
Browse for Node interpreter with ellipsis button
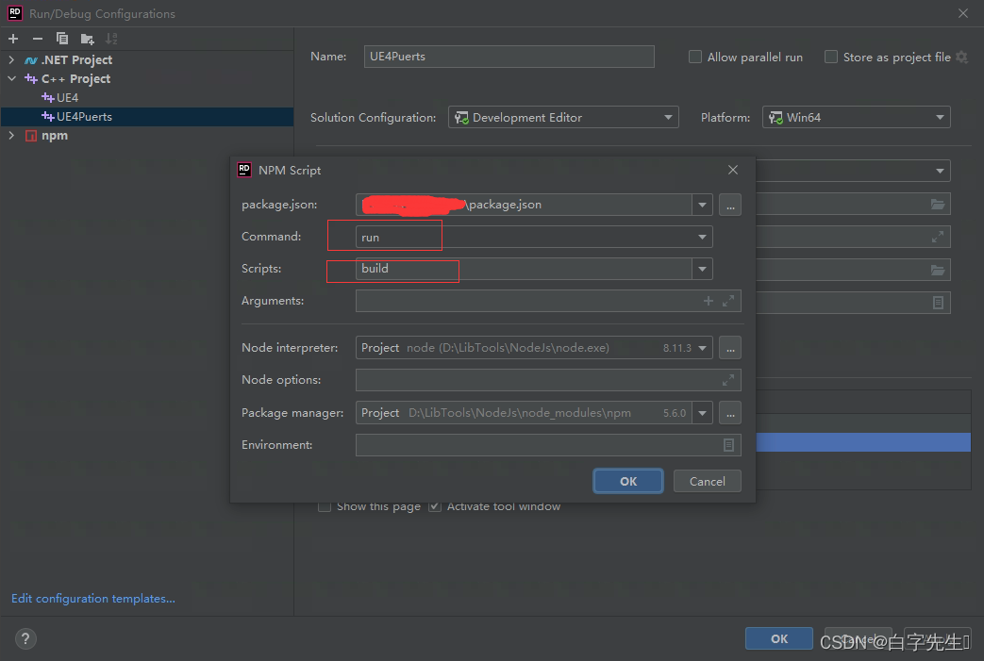730,348
